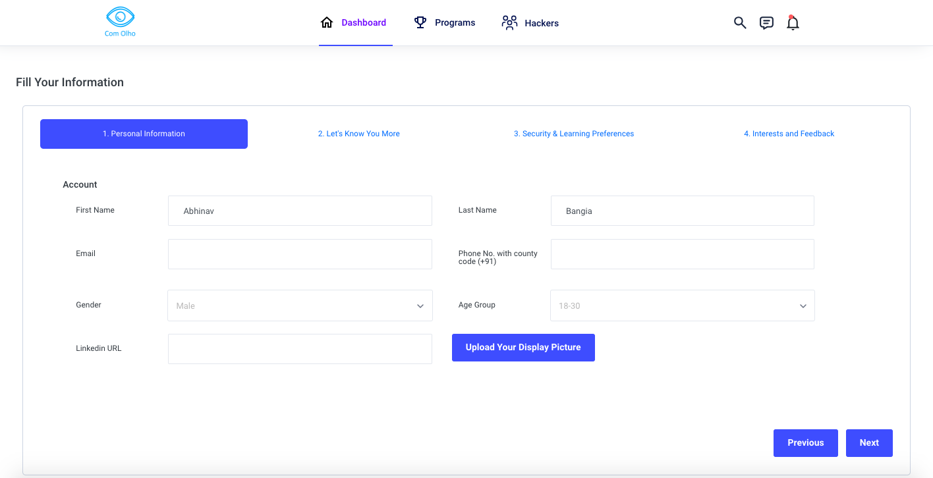Switch to 3. Security & Learning Preferences
This screenshot has height=478, width=933.
[574, 134]
